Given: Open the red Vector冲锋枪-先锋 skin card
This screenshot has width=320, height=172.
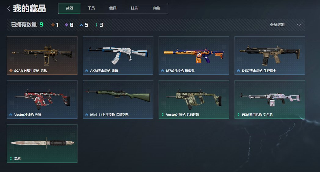Looking at the screenshot, I should tap(42, 99).
